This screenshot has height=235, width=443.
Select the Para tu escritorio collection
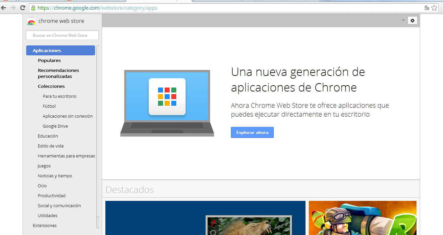[x=60, y=96]
